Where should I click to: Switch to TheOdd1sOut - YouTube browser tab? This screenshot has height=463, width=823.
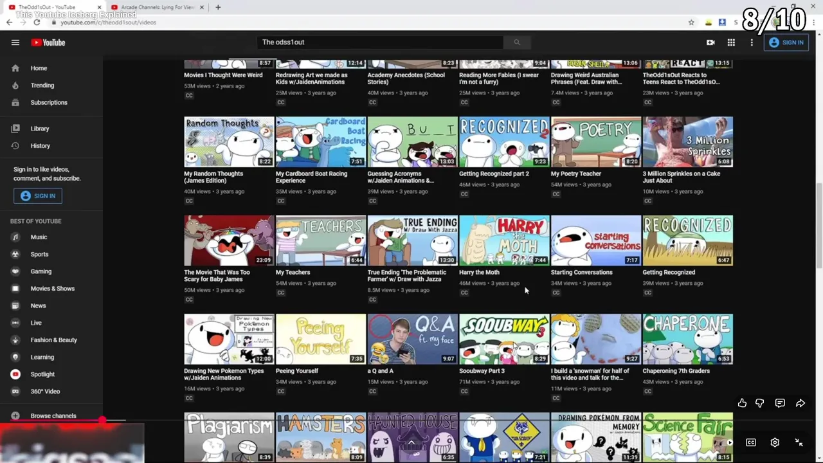point(55,7)
